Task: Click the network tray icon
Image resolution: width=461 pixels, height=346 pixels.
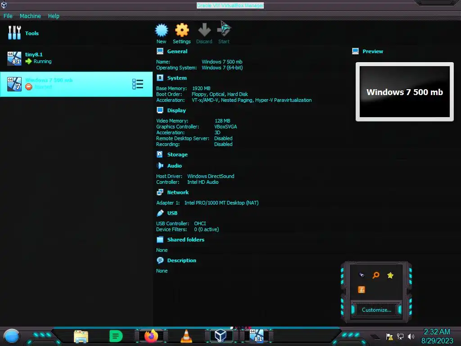Action: click(x=400, y=336)
